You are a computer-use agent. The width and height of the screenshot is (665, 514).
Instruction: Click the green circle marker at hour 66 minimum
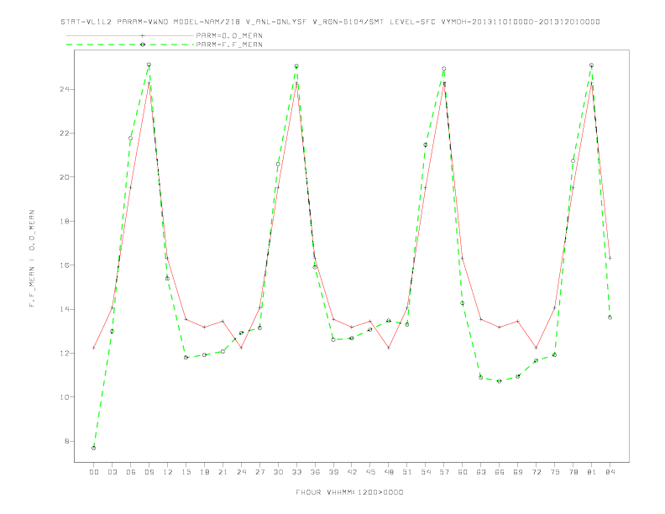(500, 381)
